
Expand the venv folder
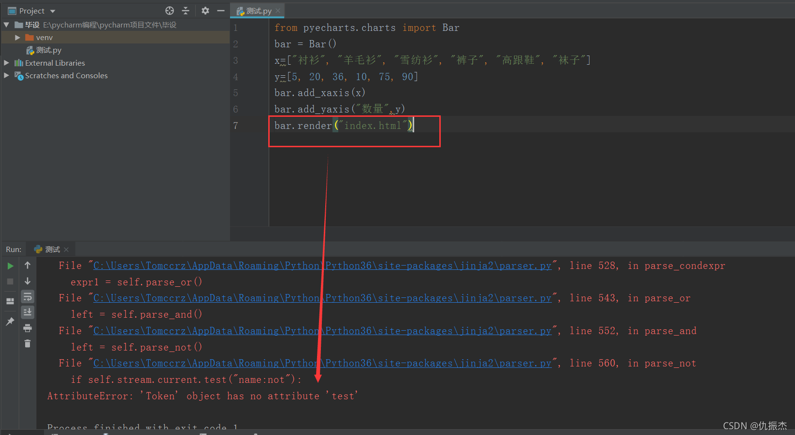tap(17, 38)
